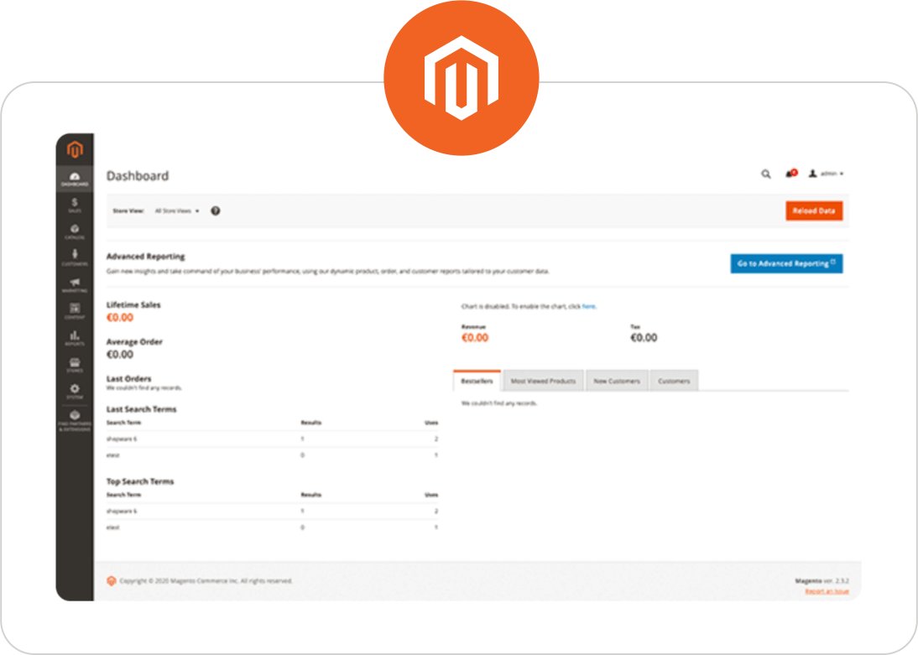918x655 pixels.
Task: Open the notifications bell icon
Action: [791, 174]
